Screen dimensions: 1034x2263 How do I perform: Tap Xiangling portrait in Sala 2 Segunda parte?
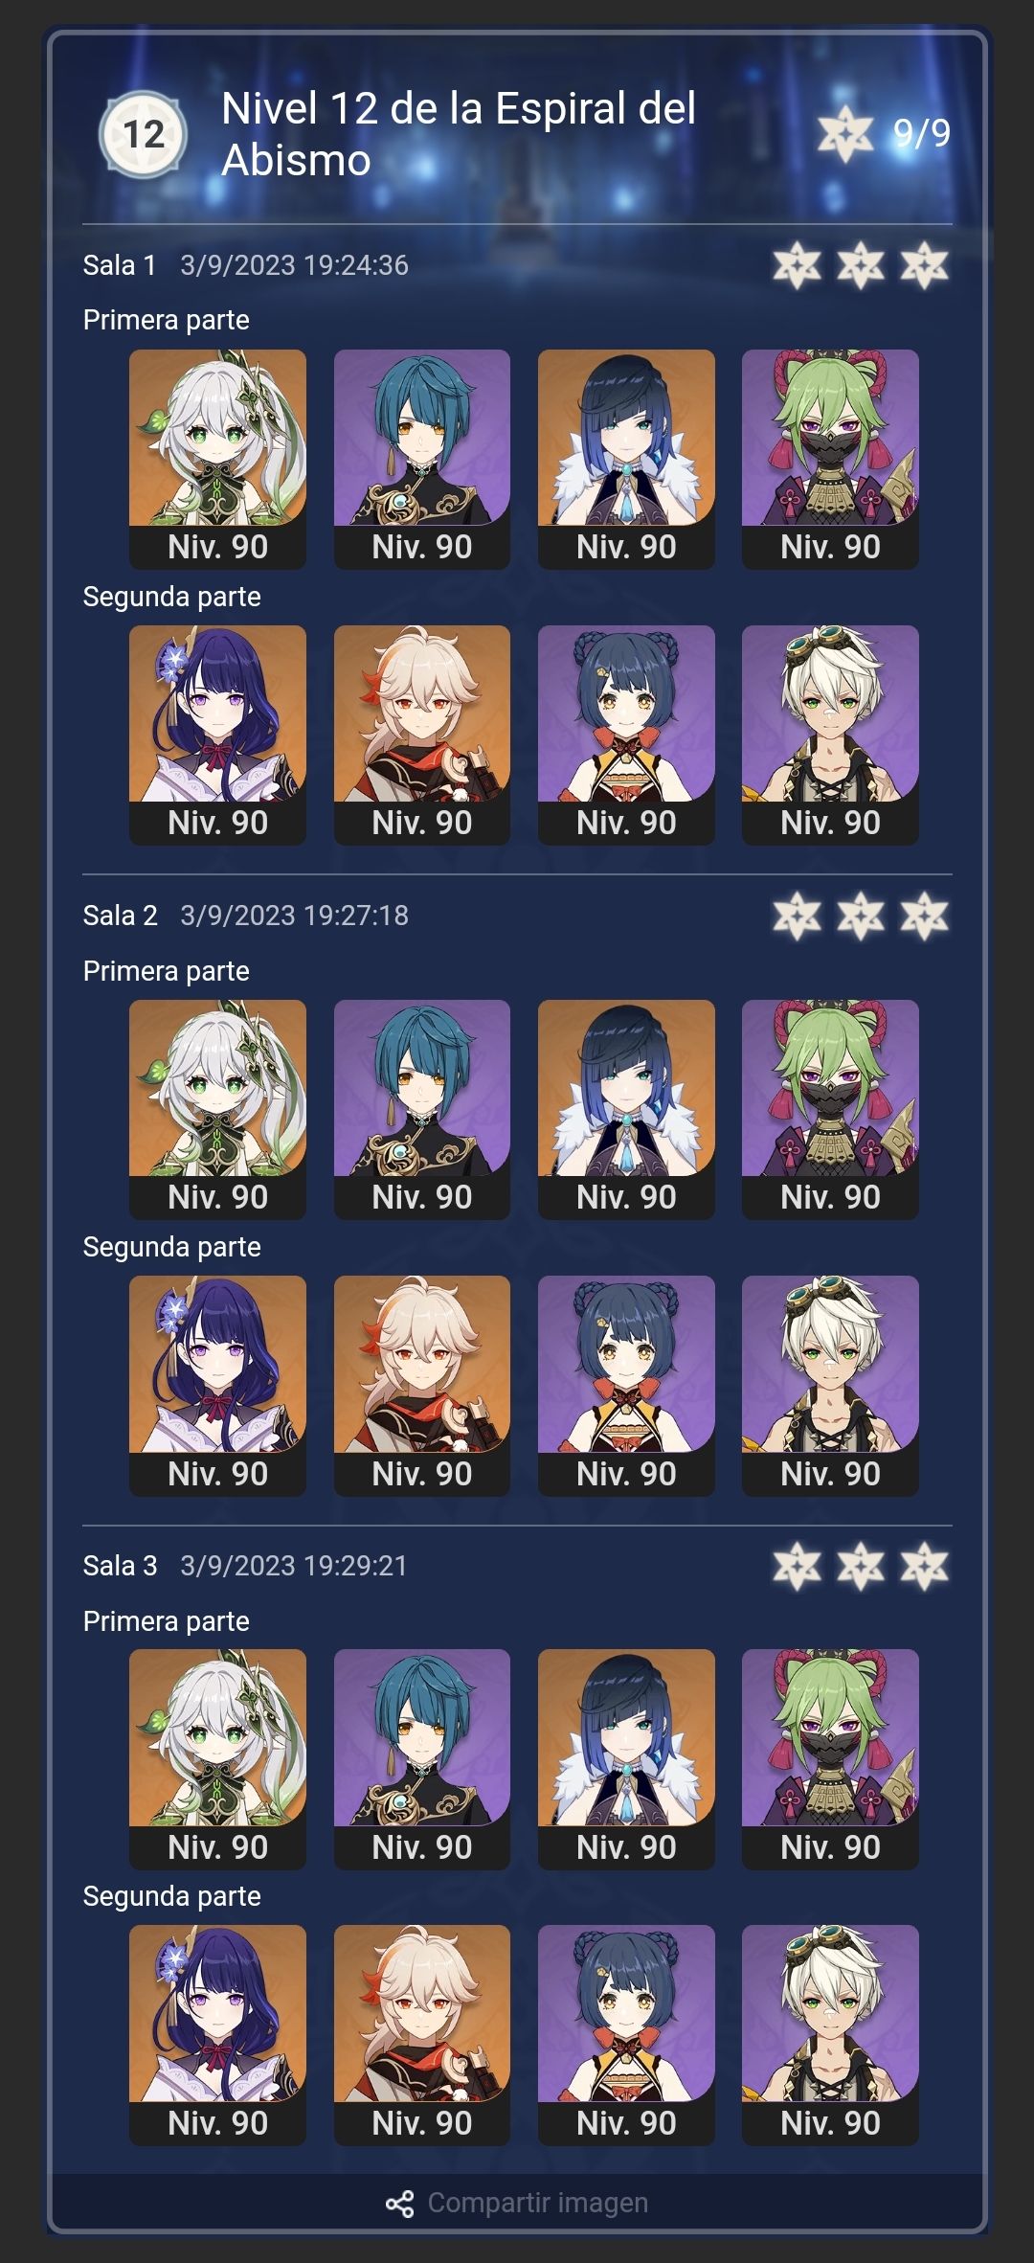626,1386
